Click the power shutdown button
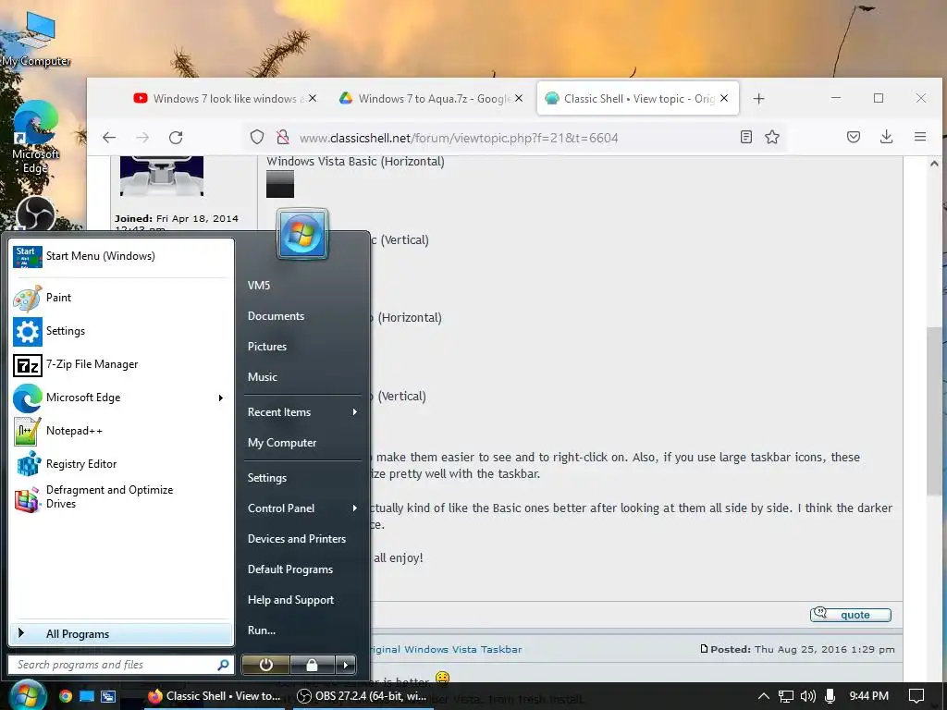This screenshot has height=710, width=947. point(265,665)
